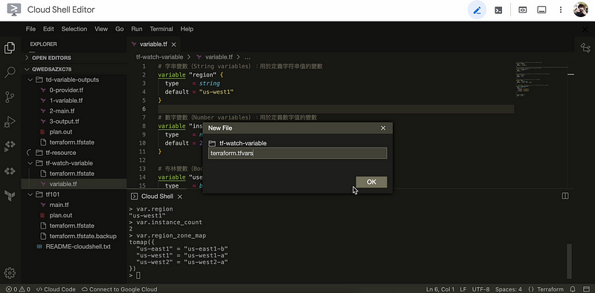Screen dimensions: 595x293
Task: Open 3-output.tf in the explorer
Action: [74, 122]
